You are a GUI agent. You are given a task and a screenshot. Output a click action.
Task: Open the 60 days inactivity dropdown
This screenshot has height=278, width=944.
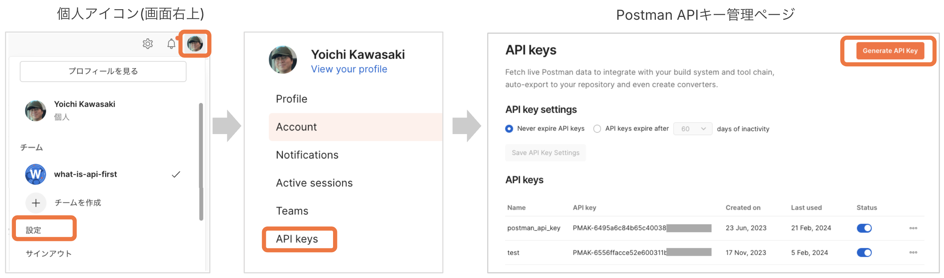[x=693, y=129]
